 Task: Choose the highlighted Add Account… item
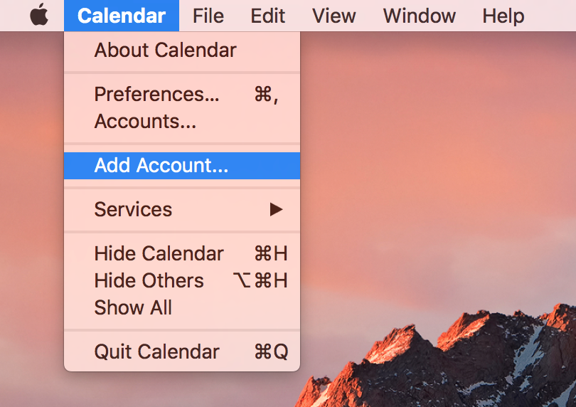[x=182, y=166]
